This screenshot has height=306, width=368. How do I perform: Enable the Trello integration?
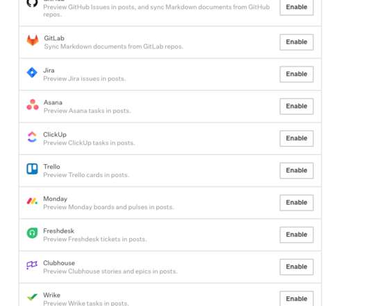[296, 170]
